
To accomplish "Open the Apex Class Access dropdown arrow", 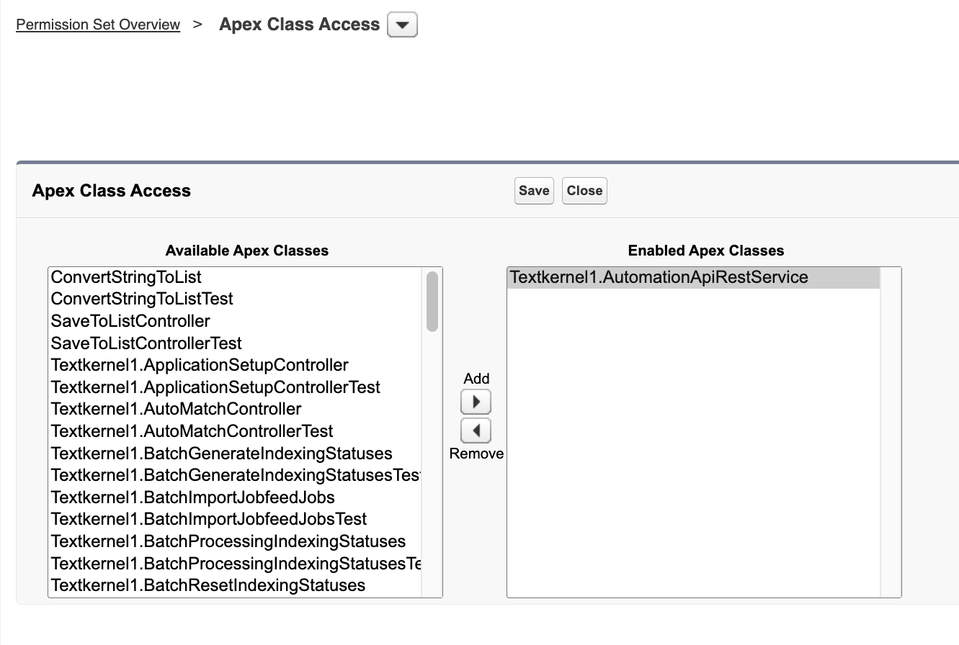I will coord(402,25).
